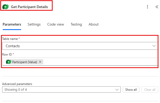Click the Table name dropdown chevron arrow
This screenshot has width=160, height=103.
pos(154,46)
